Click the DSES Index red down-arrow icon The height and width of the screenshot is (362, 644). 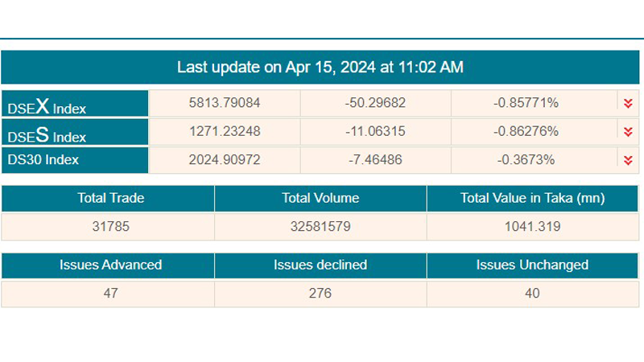click(x=628, y=131)
